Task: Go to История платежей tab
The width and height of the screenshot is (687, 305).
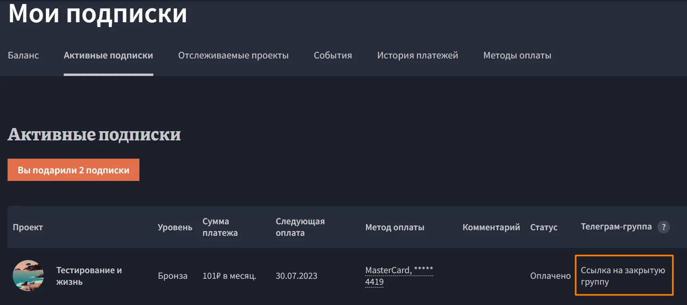Action: pos(418,55)
